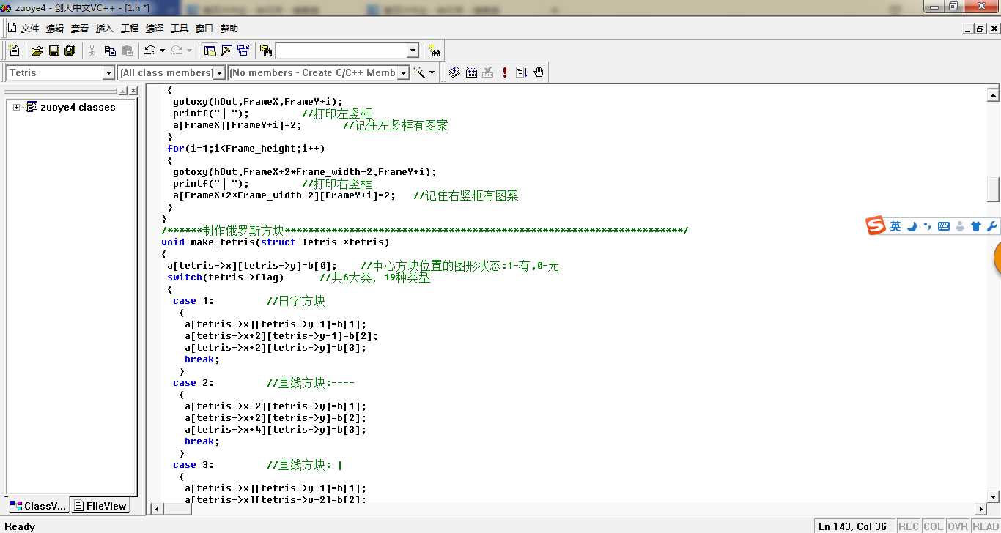Screen dimensions: 1001x533
Task: Open the 编辑 menu
Action: [x=54, y=29]
